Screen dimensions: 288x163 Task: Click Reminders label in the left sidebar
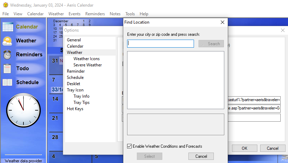[29, 55]
